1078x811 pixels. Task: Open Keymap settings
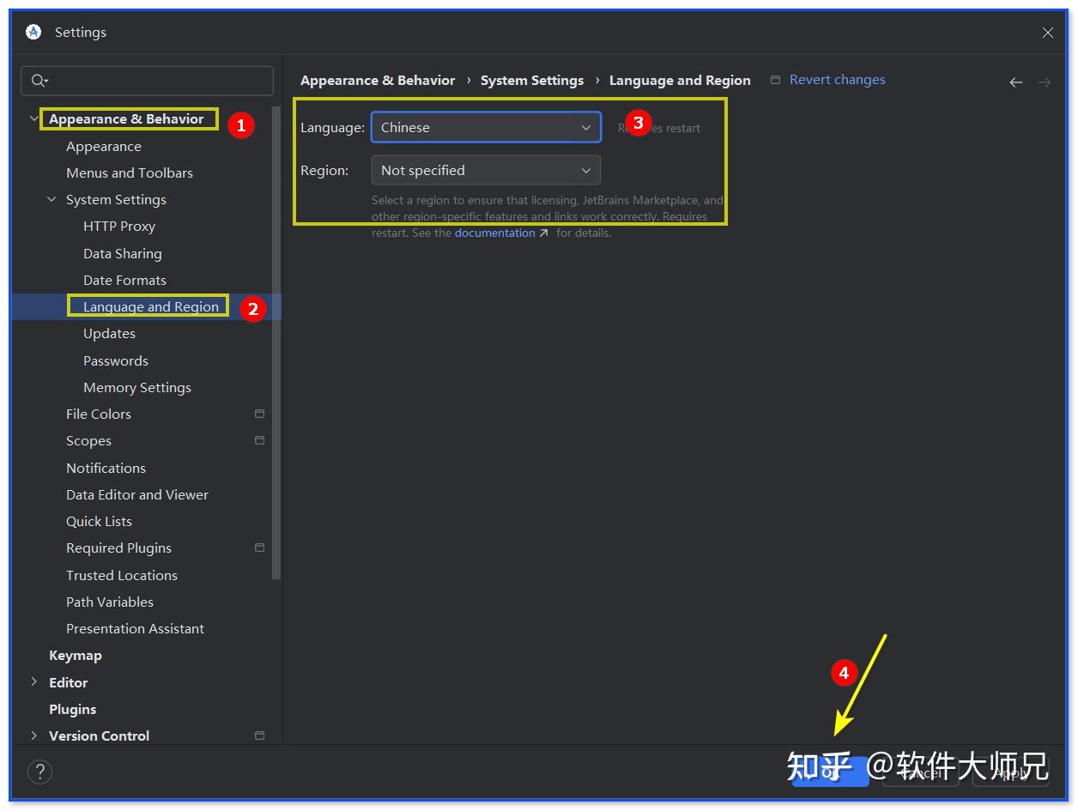coord(76,656)
